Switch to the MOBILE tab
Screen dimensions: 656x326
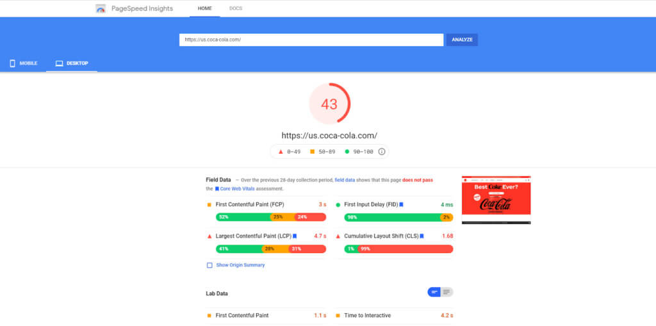pos(23,63)
